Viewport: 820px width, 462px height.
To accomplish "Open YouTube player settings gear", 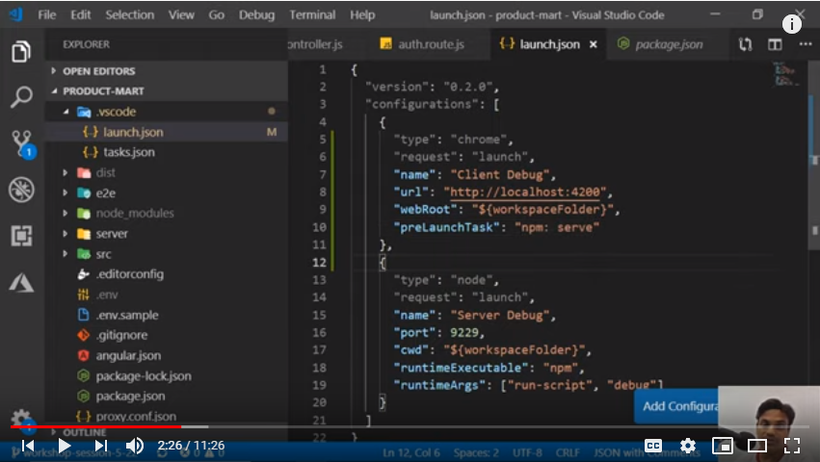I will [x=688, y=446].
